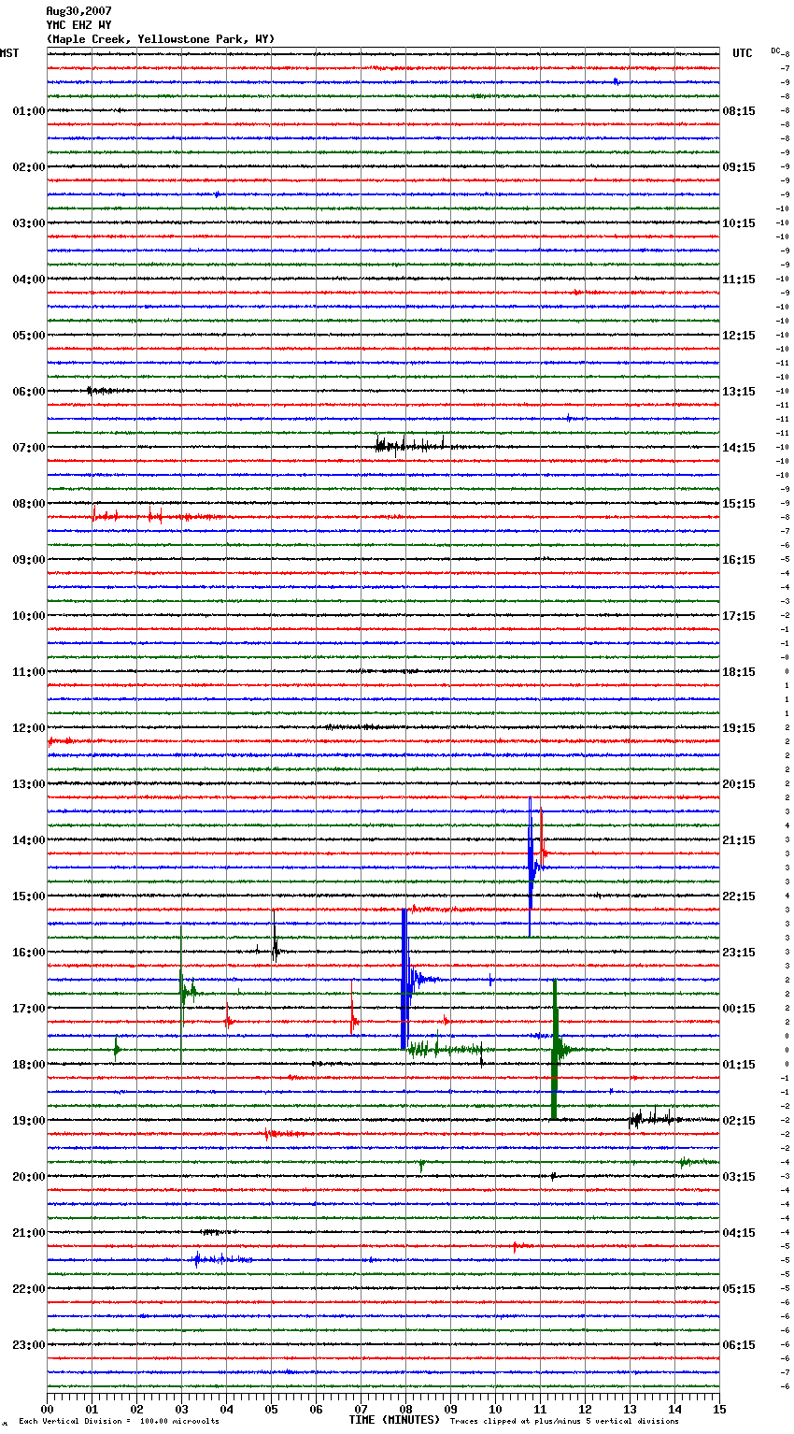Click the 09:15 UTC time label

(x=739, y=167)
